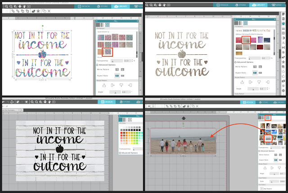The image size is (288, 193).
Task: Toggle Advanced Options radio in bottom-left panel
Action: (x=120, y=153)
